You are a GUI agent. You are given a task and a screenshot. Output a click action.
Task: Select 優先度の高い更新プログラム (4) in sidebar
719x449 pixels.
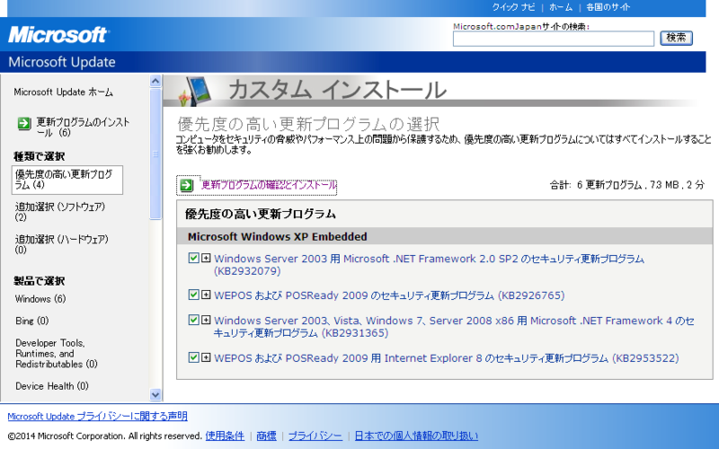(x=67, y=180)
